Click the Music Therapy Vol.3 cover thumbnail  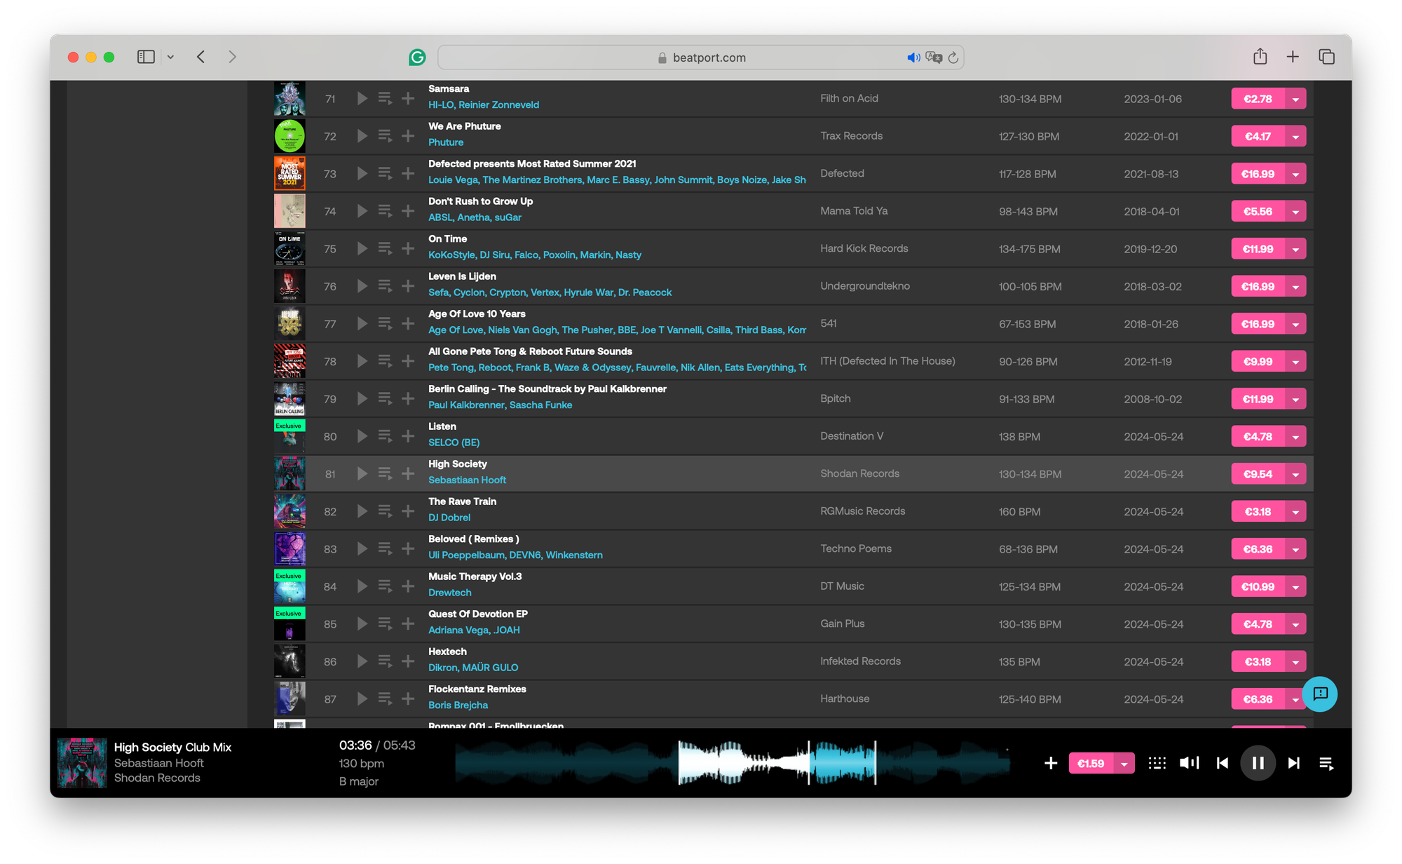point(290,586)
